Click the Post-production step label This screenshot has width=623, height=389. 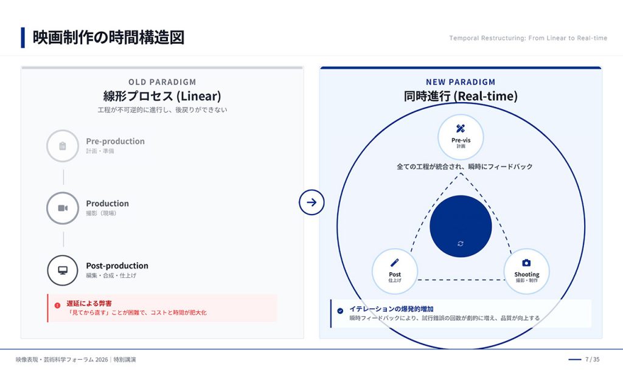[117, 266]
